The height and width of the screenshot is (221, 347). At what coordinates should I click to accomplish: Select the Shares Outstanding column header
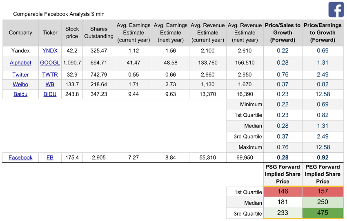[x=98, y=33]
